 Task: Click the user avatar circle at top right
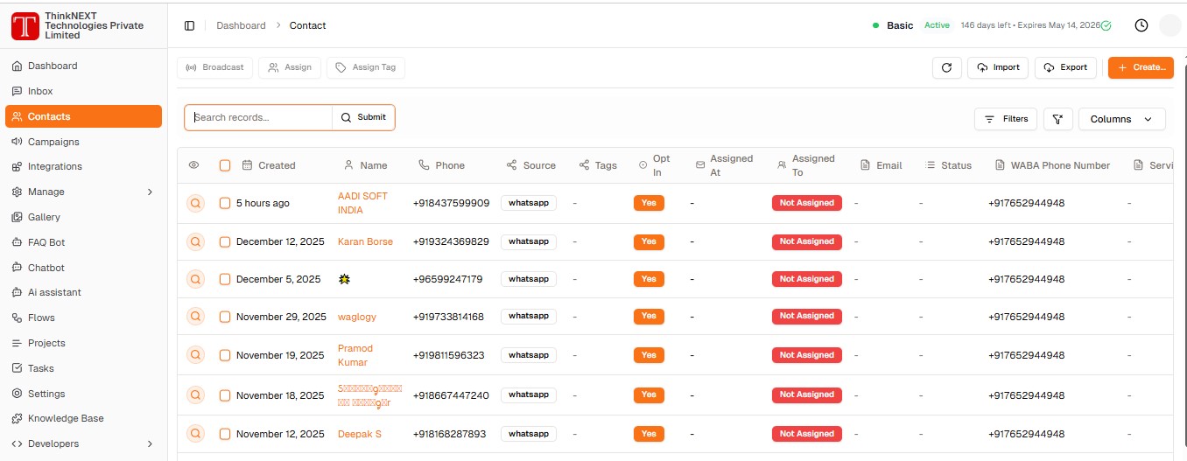1169,25
